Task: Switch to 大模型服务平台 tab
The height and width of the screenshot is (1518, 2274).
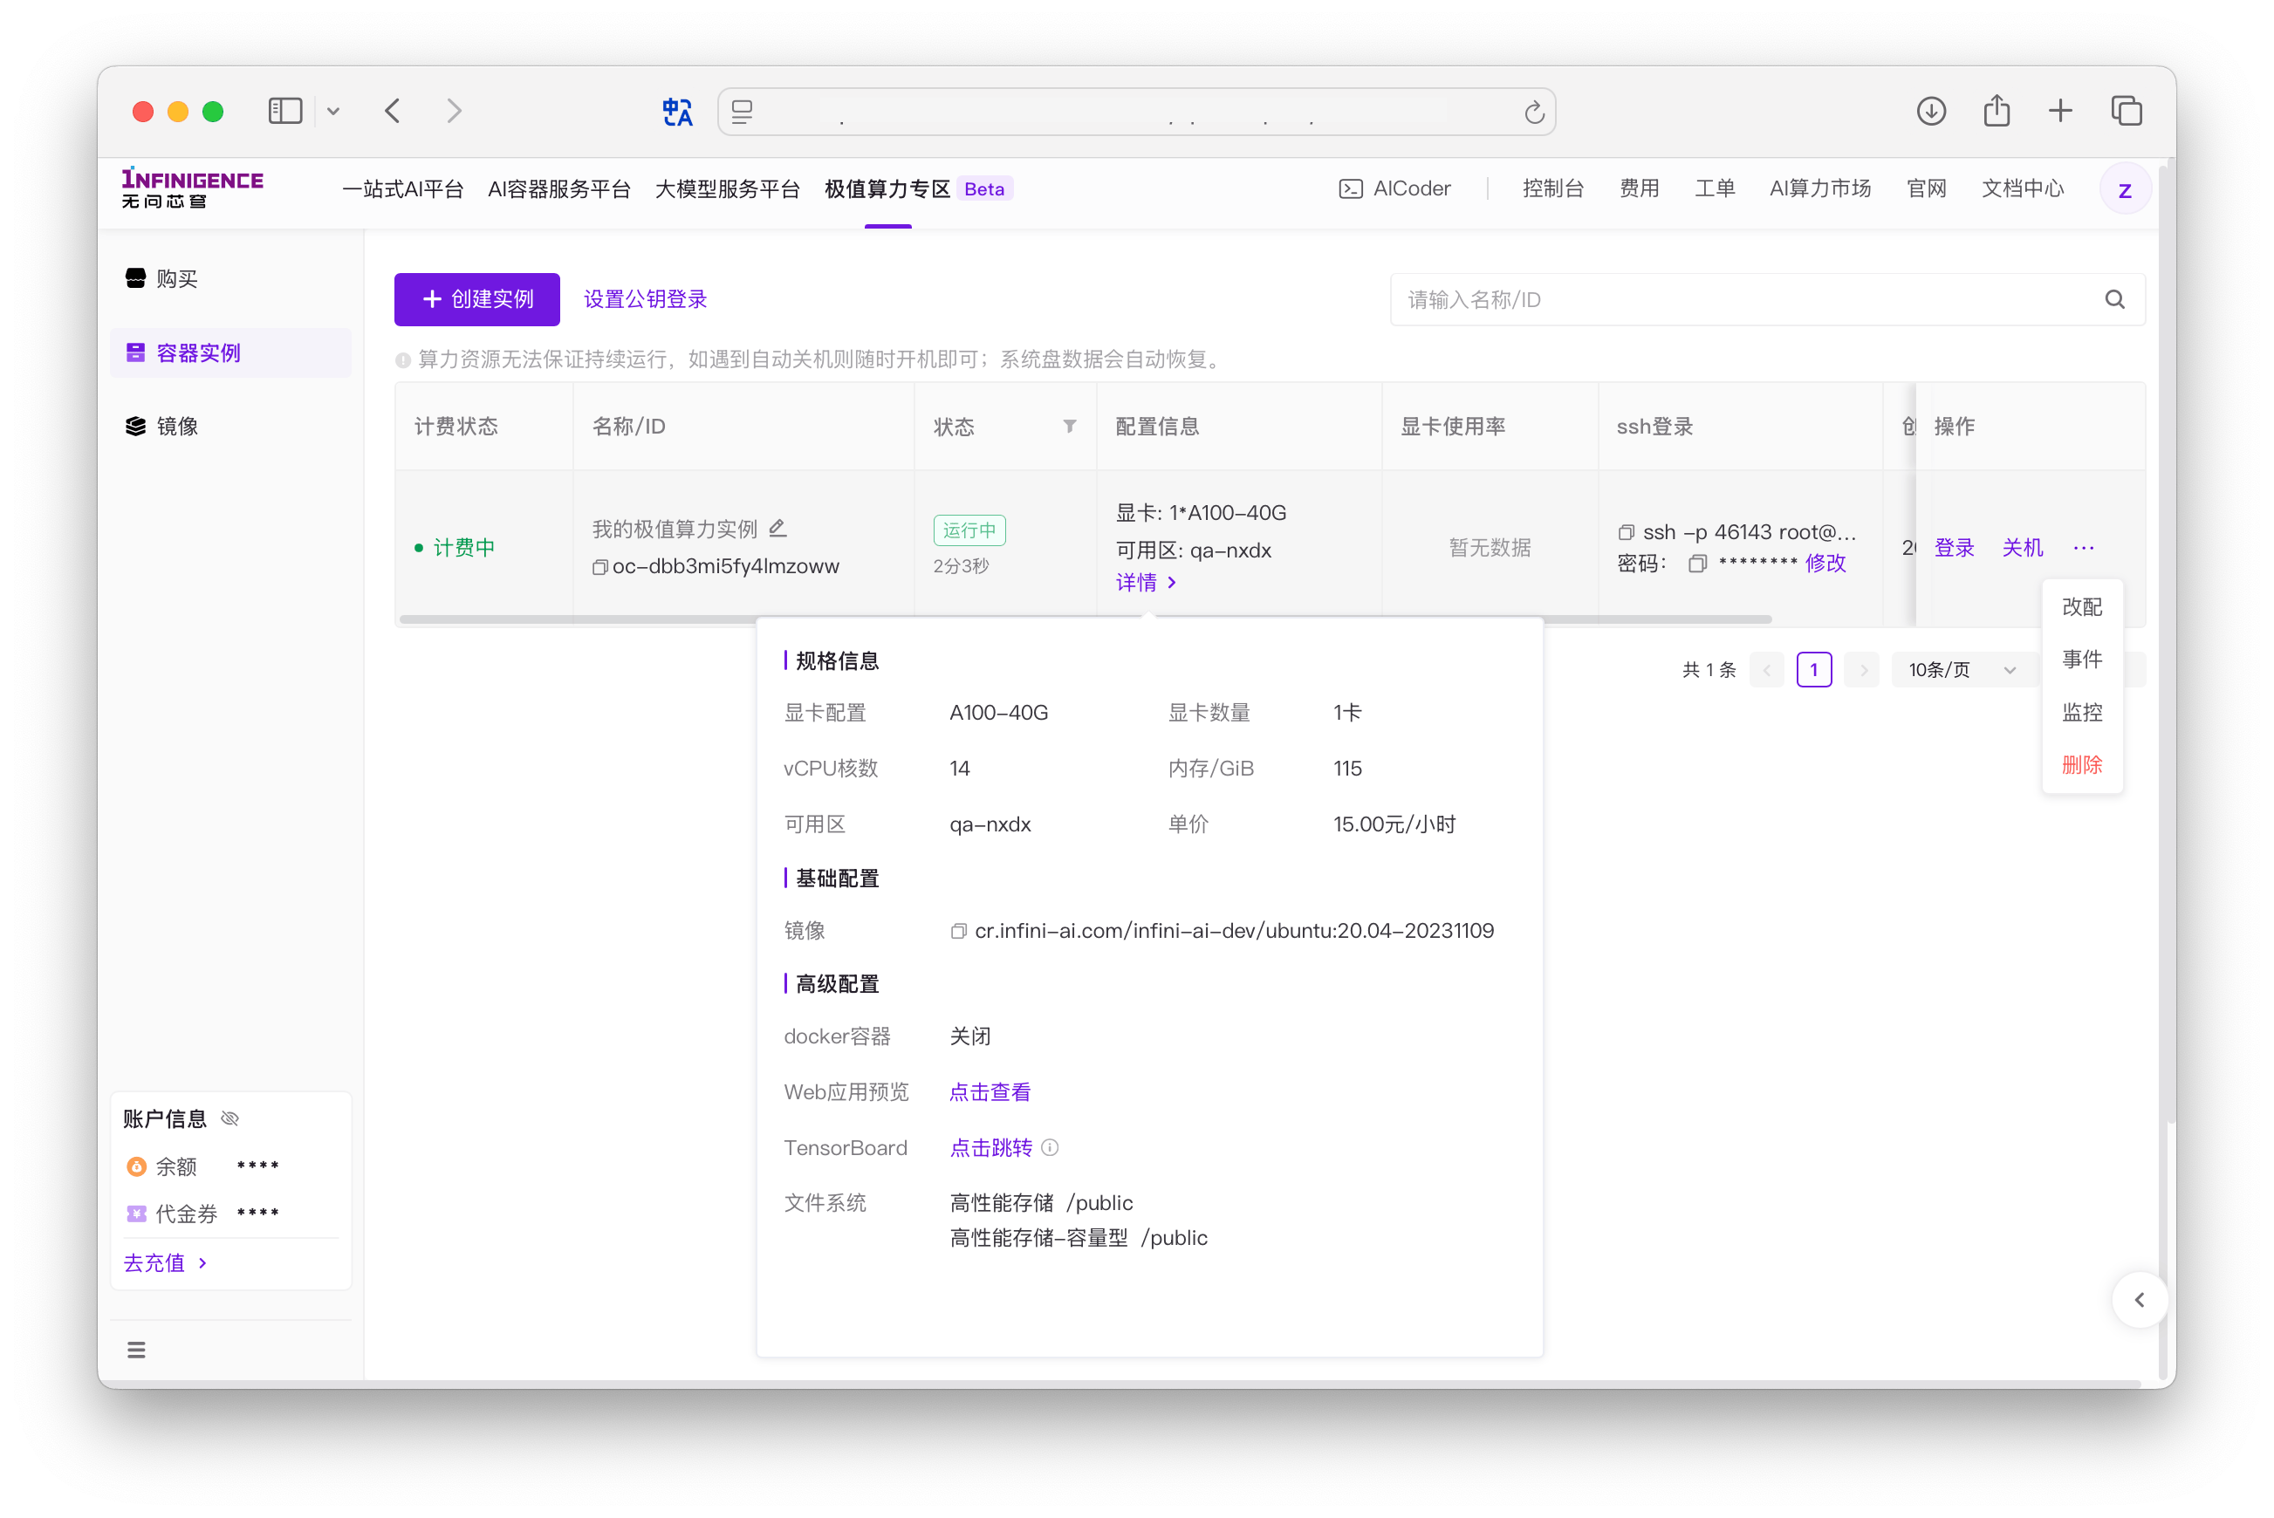Action: click(x=727, y=188)
